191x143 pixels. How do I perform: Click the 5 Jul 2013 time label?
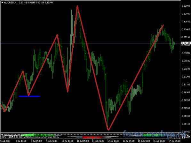(5, 141)
